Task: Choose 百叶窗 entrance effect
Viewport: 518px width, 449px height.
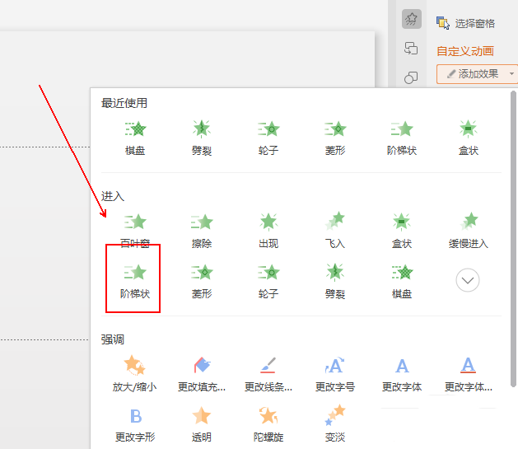Action: click(135, 231)
